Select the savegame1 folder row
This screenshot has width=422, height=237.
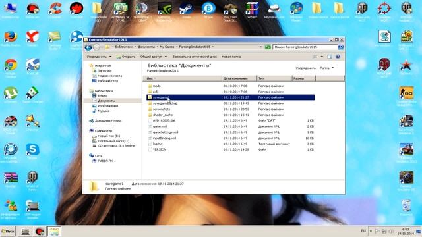pyautogui.click(x=231, y=97)
